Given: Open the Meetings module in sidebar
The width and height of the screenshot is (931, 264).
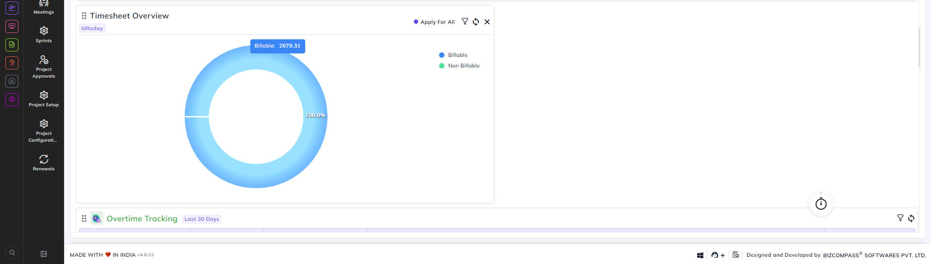Looking at the screenshot, I should [x=44, y=7].
